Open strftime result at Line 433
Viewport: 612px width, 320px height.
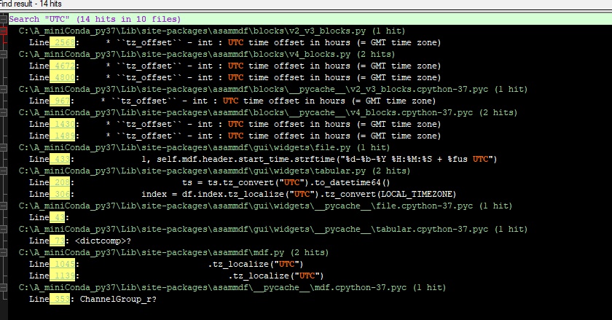click(x=263, y=159)
